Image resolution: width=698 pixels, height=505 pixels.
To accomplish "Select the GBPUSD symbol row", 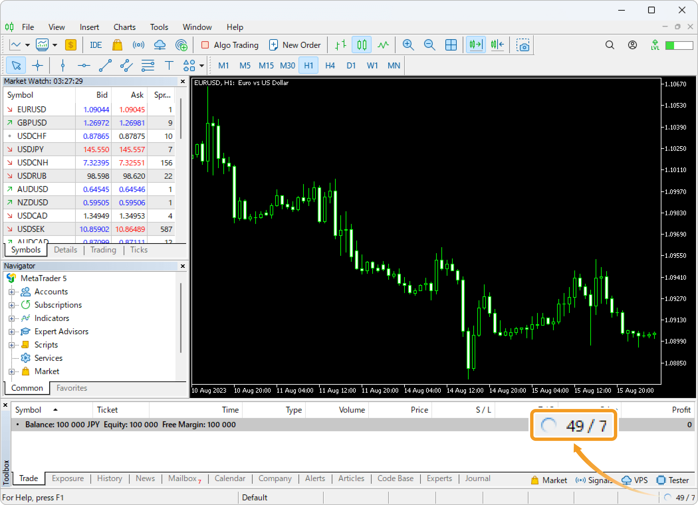I will (x=32, y=123).
